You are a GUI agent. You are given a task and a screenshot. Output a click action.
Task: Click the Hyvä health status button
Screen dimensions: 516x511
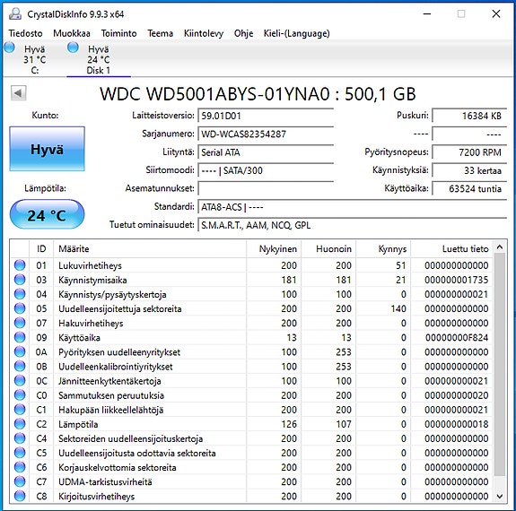pyautogui.click(x=47, y=149)
